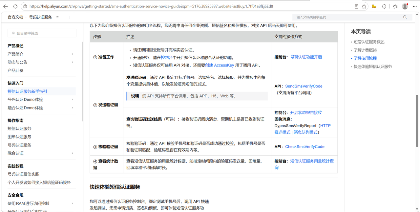
Task: Open the 消息队列模式 link
Action: click(x=305, y=132)
